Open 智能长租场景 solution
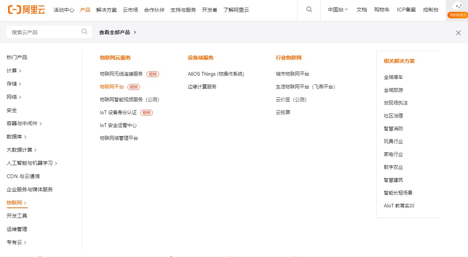The image size is (468, 257). coord(398,193)
